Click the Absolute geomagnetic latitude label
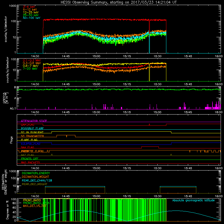Viewport: 224px width, 224px height. (x=193, y=200)
